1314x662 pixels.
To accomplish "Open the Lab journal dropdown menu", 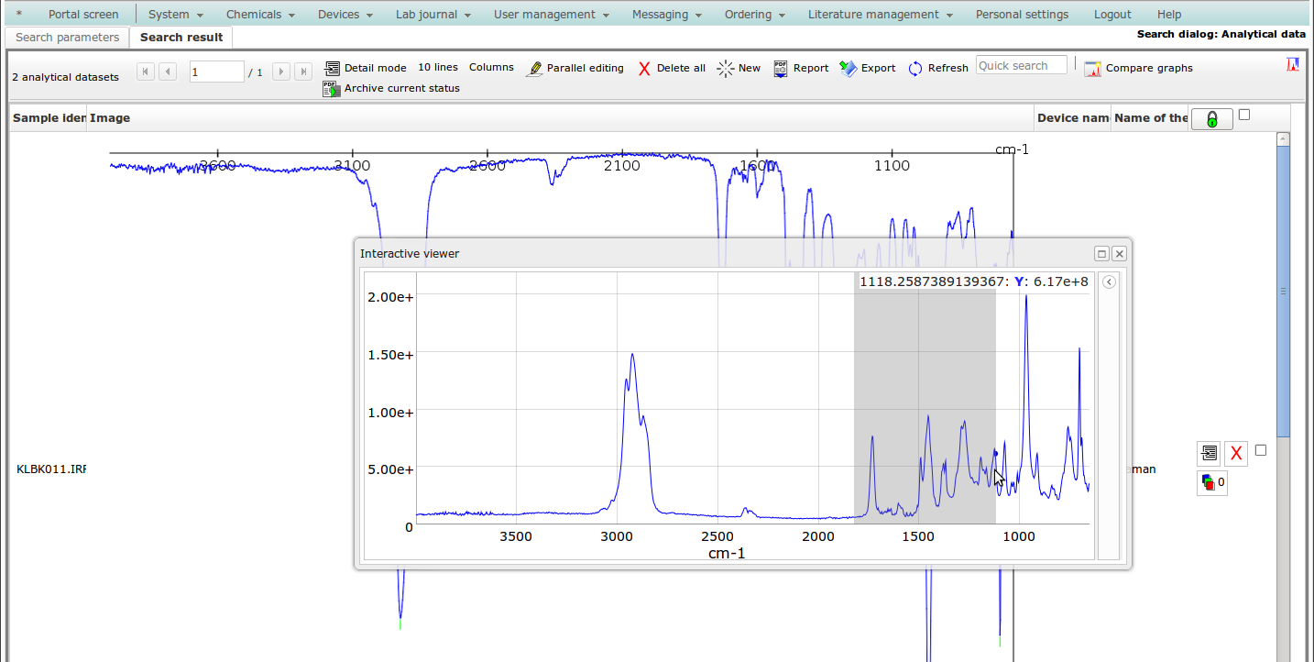I will (433, 15).
